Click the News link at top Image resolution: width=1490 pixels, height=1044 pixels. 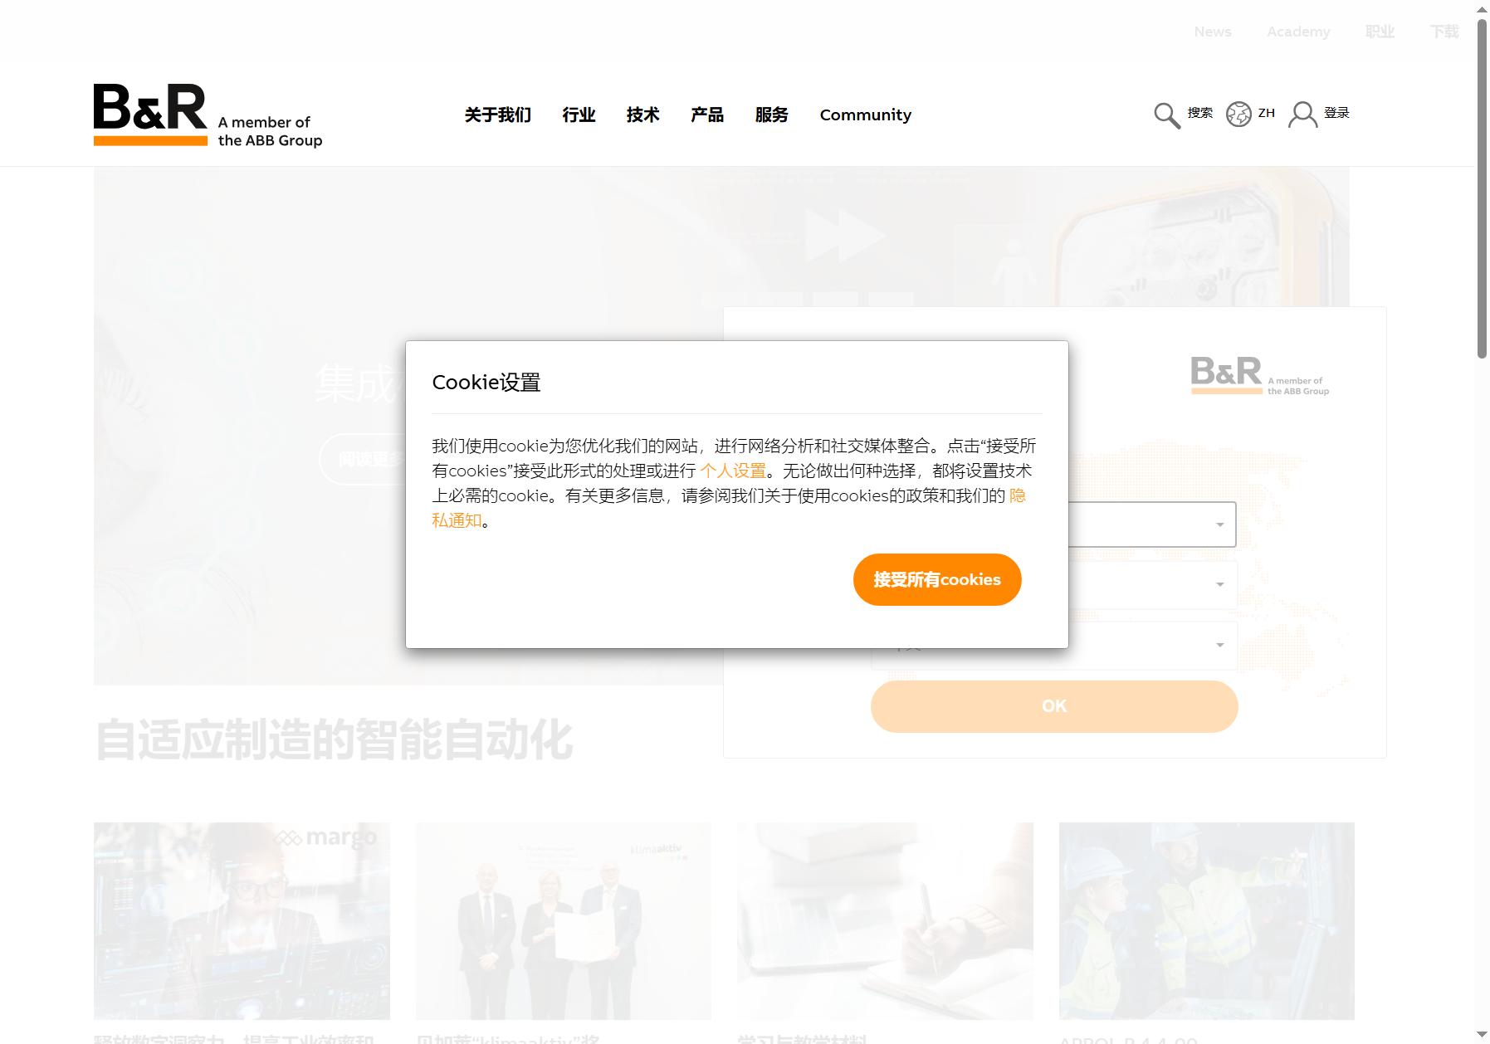[x=1213, y=32]
